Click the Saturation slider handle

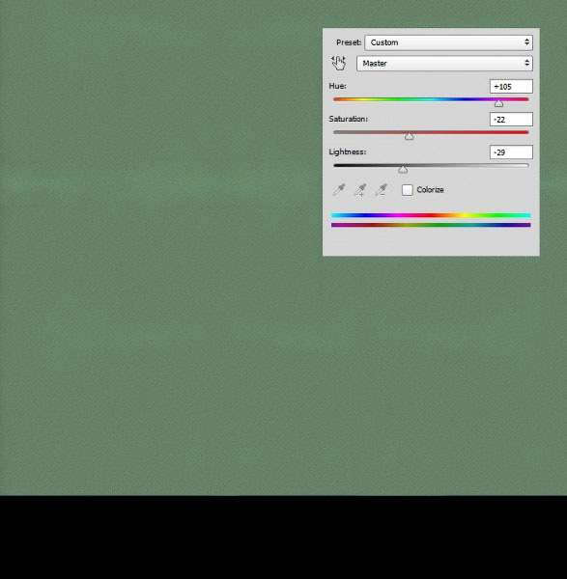(409, 136)
